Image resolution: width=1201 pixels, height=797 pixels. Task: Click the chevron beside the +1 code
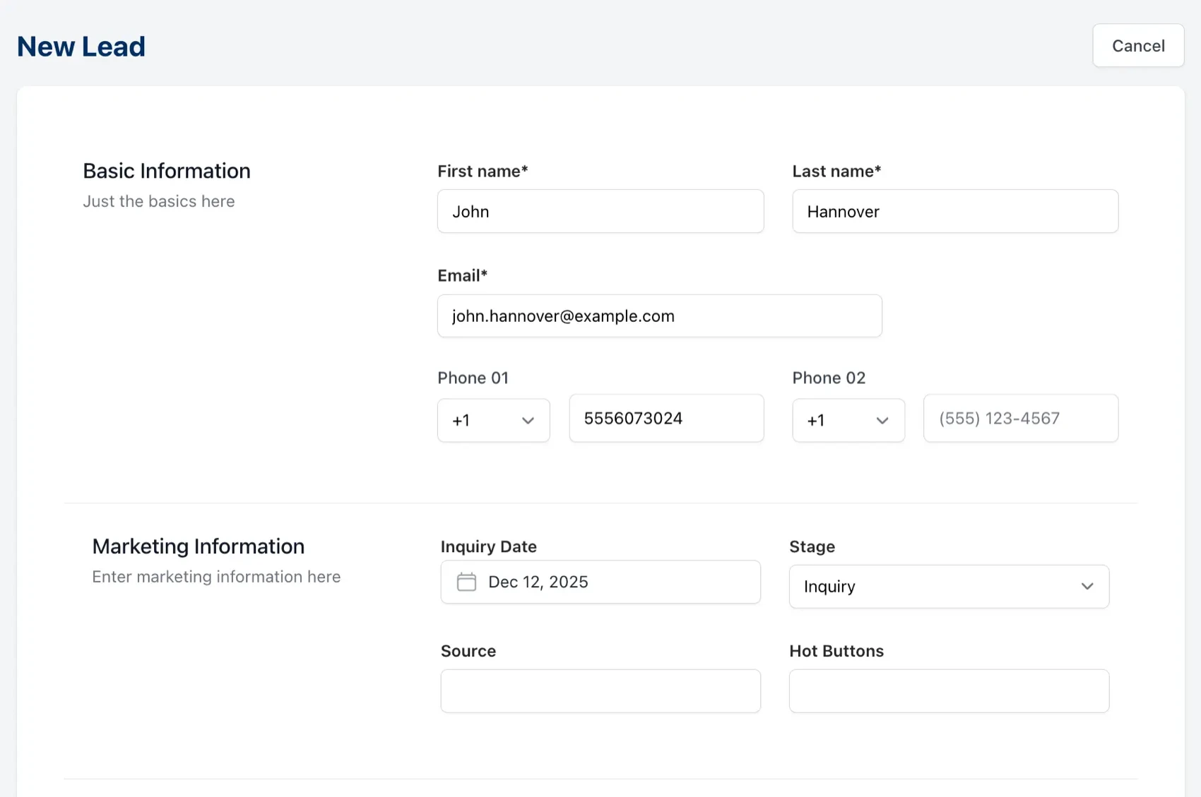pyautogui.click(x=527, y=420)
